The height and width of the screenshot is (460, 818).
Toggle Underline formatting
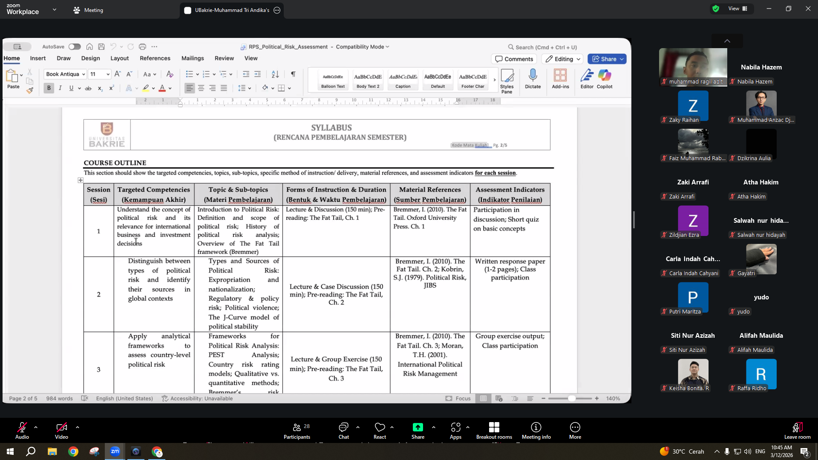click(x=71, y=88)
